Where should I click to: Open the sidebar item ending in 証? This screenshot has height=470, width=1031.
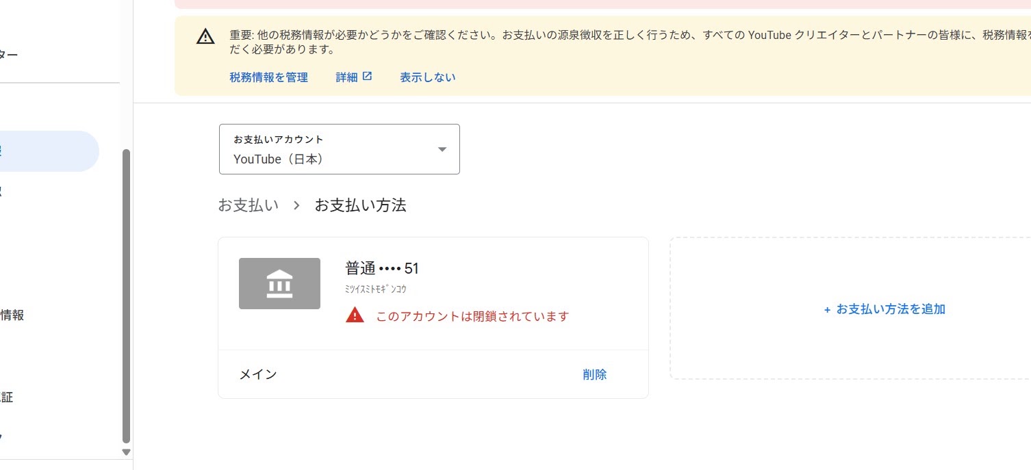(x=7, y=397)
